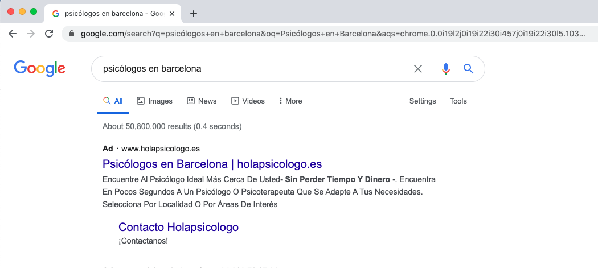Click the Google logo

click(x=39, y=69)
